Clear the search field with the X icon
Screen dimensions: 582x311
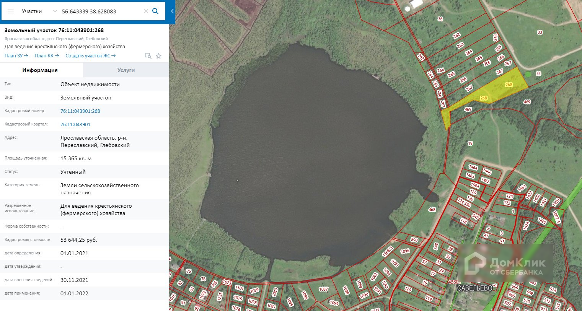pyautogui.click(x=146, y=11)
